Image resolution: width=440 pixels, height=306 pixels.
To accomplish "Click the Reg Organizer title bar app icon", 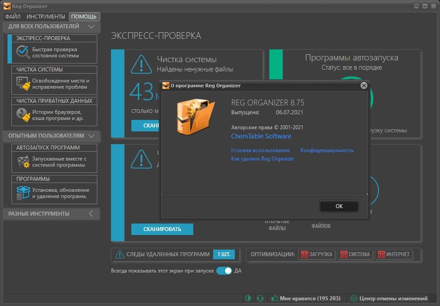I will (7, 6).
